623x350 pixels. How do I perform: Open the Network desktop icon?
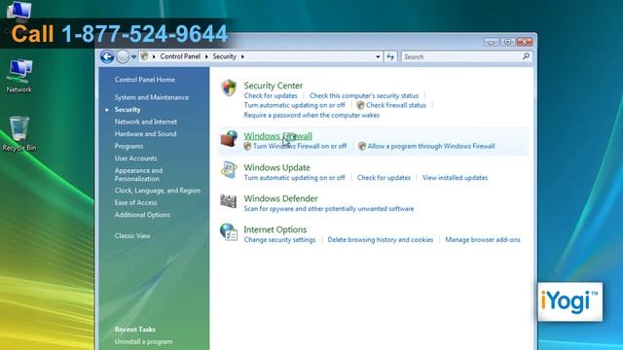point(18,76)
